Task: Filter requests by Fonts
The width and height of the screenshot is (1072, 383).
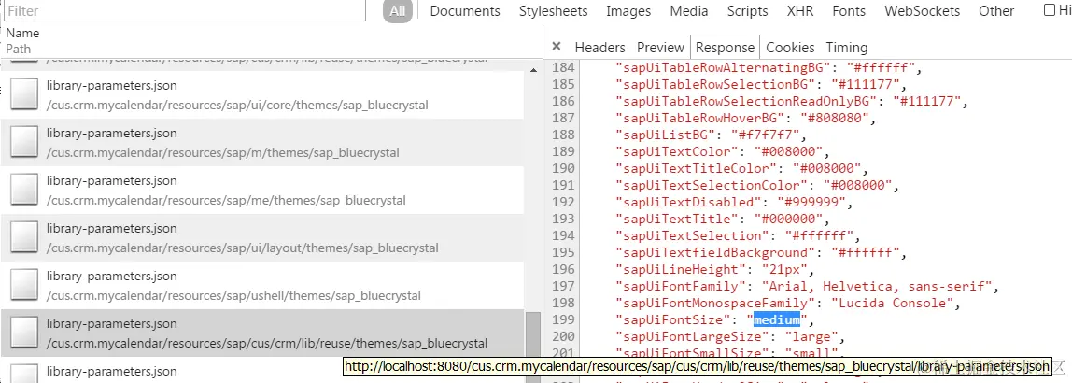Action: (x=849, y=11)
